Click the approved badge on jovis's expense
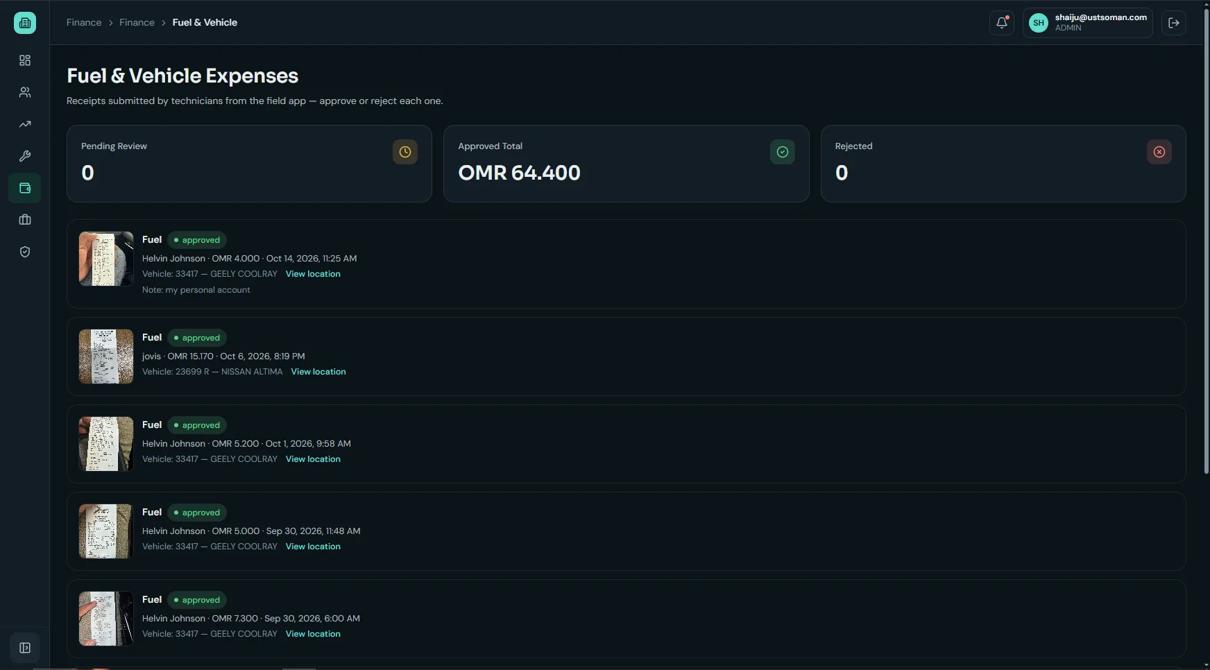 197,338
